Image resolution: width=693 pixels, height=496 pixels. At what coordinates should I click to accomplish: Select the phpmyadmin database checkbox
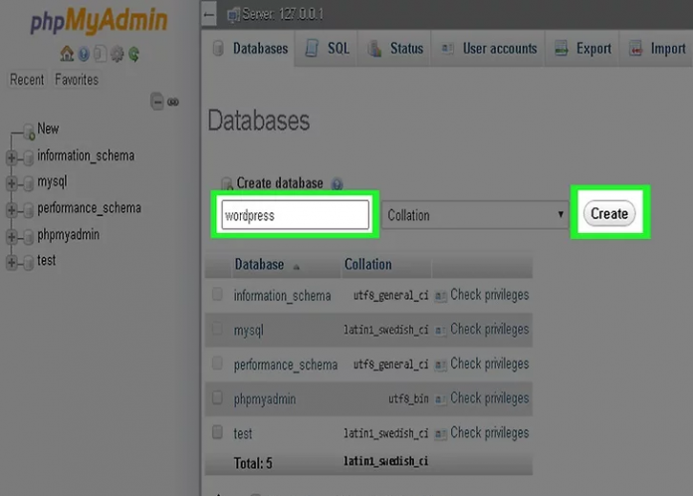point(217,398)
